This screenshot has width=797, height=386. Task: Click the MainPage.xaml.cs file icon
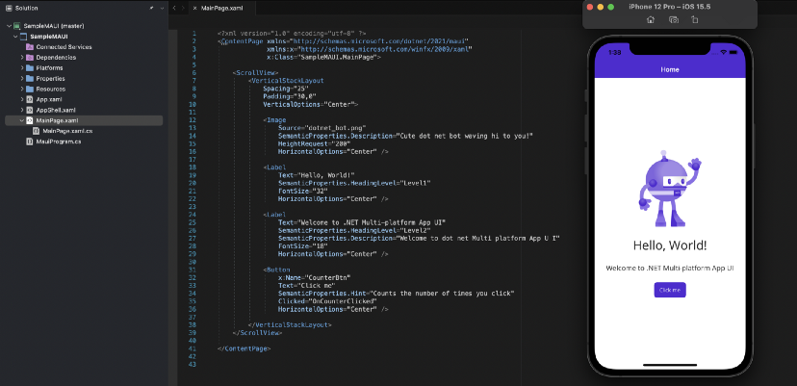pos(36,131)
